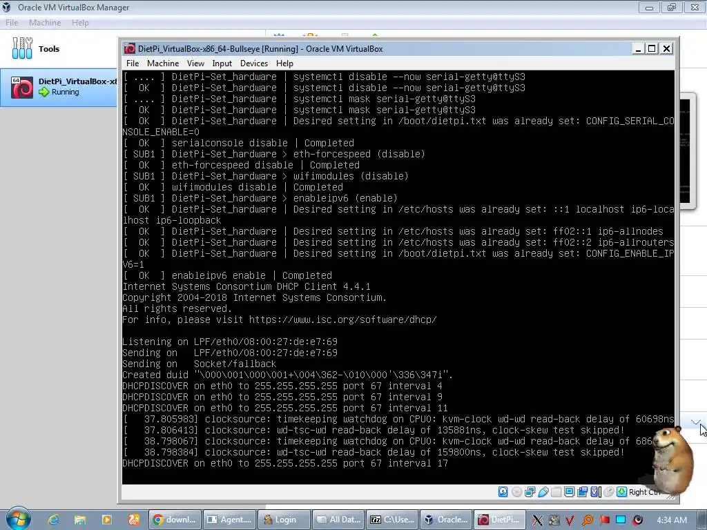Click the Show Desktop strip
Screen dimensions: 707x530
pyautogui.click(x=701, y=520)
